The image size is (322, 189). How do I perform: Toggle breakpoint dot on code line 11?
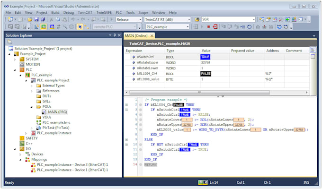141,149
